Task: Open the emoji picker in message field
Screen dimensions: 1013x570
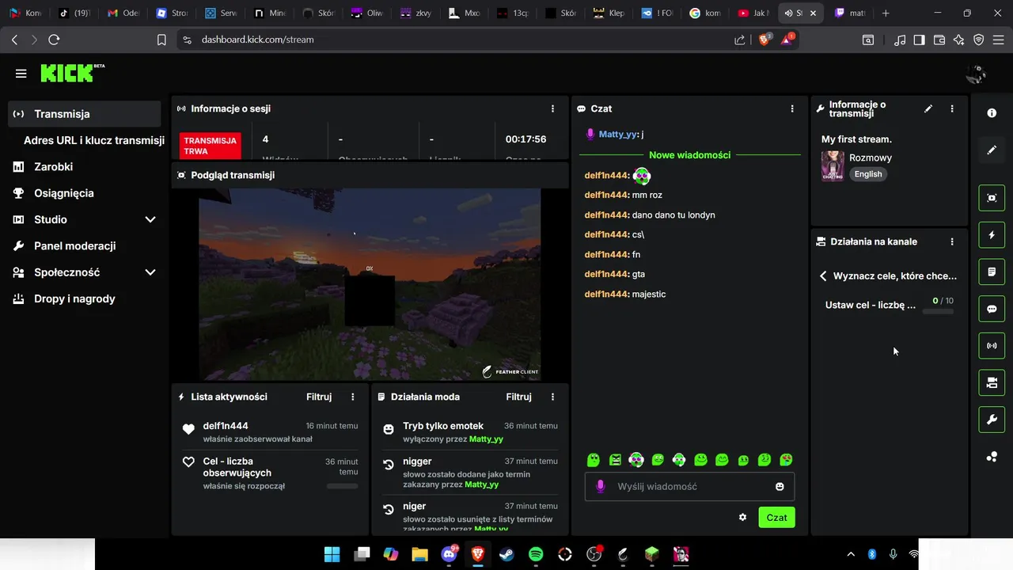Action: (780, 486)
